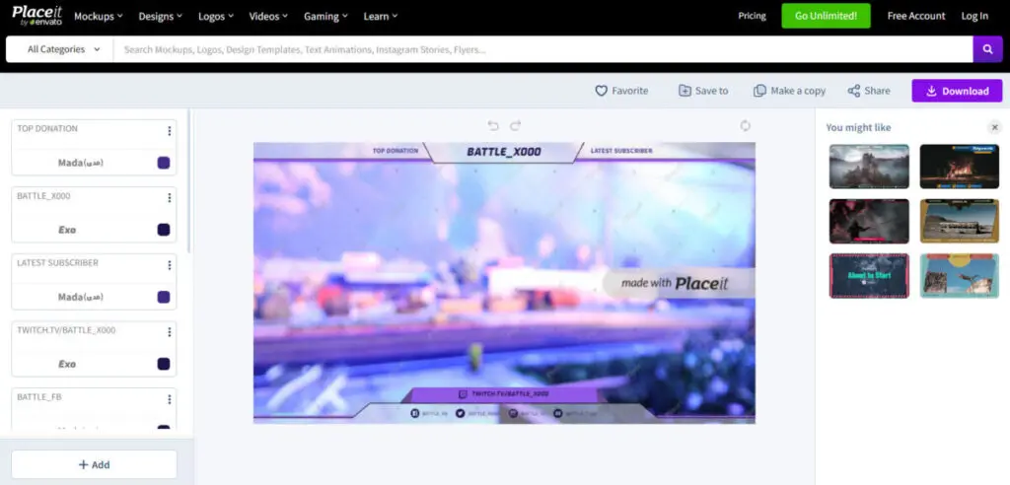
Task: Open the teal dinosaur overlay thumbnail
Action: pyautogui.click(x=959, y=276)
